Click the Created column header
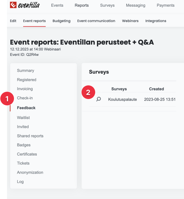184x199 pixels. [x=156, y=89]
